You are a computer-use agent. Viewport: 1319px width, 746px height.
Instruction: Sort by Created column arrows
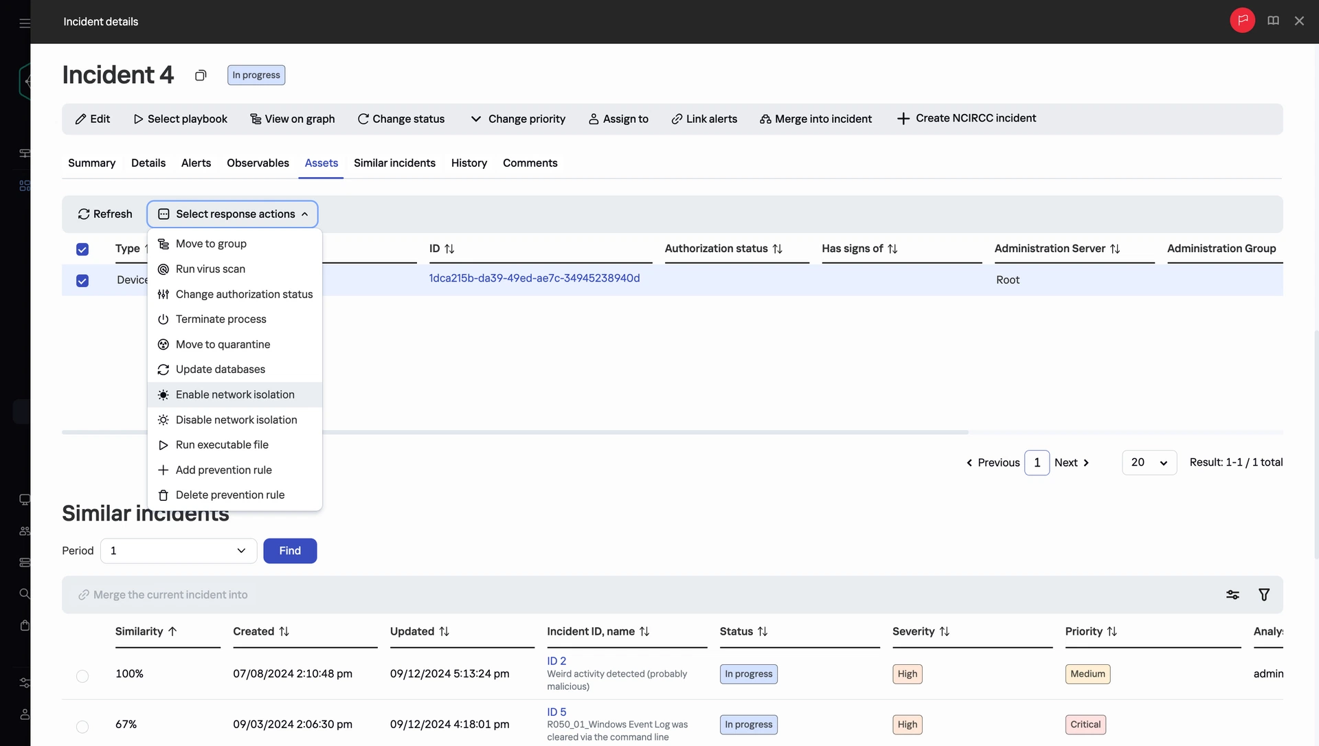284,631
